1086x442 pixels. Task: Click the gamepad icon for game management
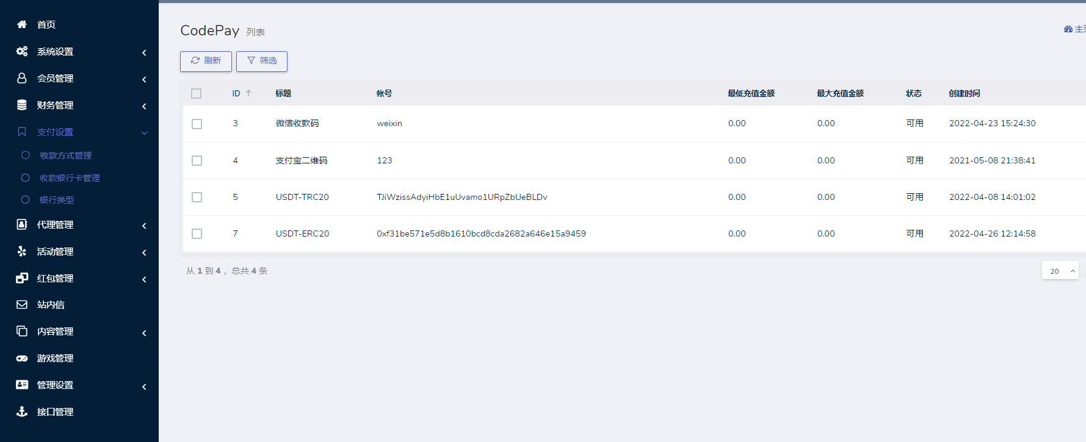click(22, 358)
